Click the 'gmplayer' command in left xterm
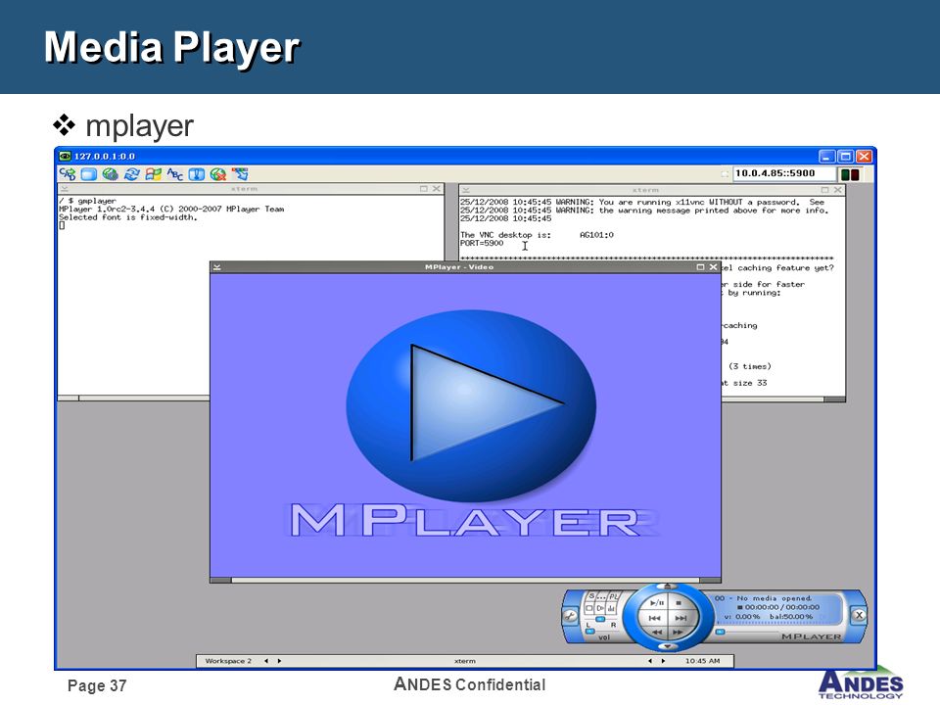 coord(97,201)
